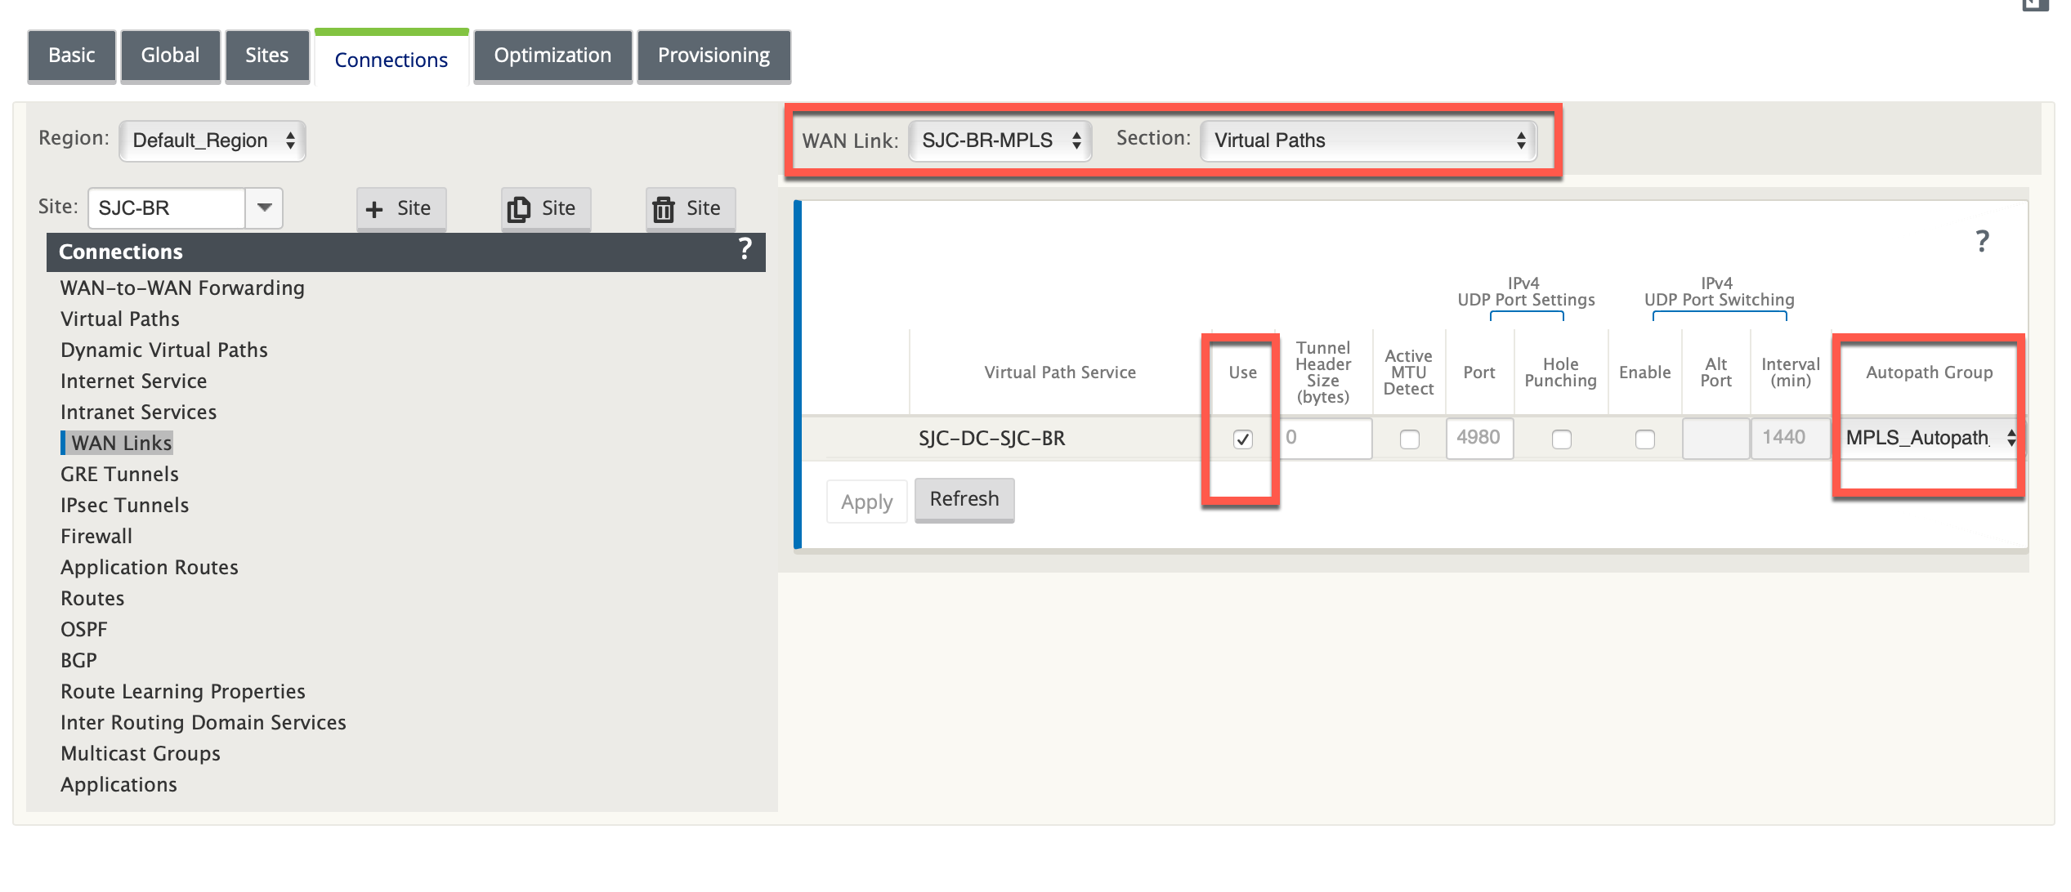Open Multicast Groups section

pos(141,753)
